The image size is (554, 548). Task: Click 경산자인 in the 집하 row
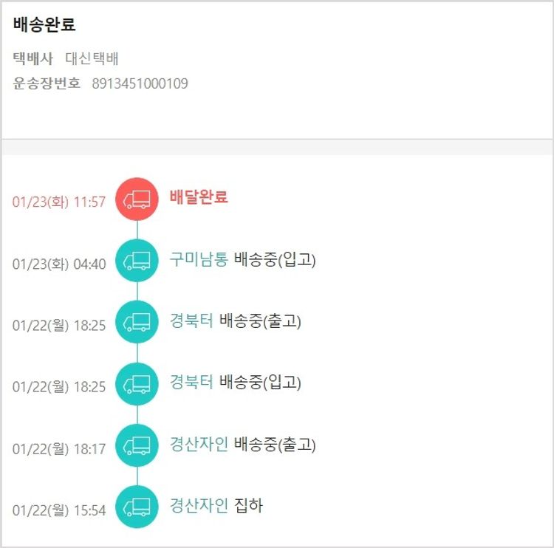pos(199,506)
